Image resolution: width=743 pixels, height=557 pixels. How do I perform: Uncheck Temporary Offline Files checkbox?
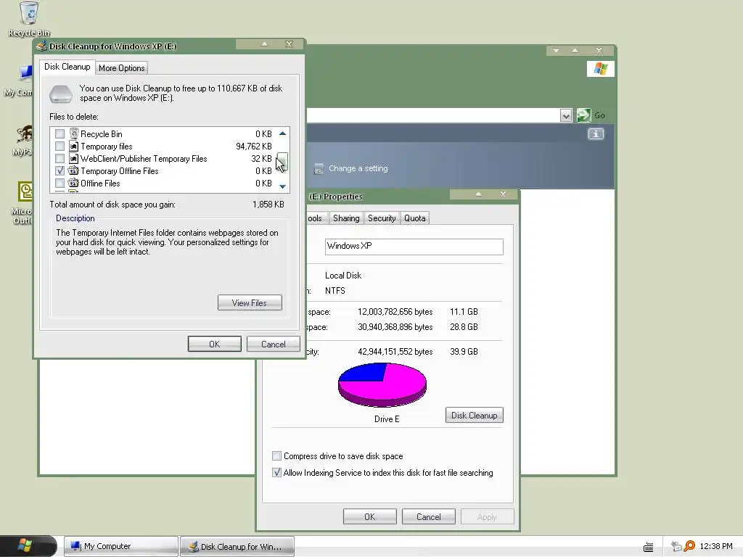(x=59, y=171)
